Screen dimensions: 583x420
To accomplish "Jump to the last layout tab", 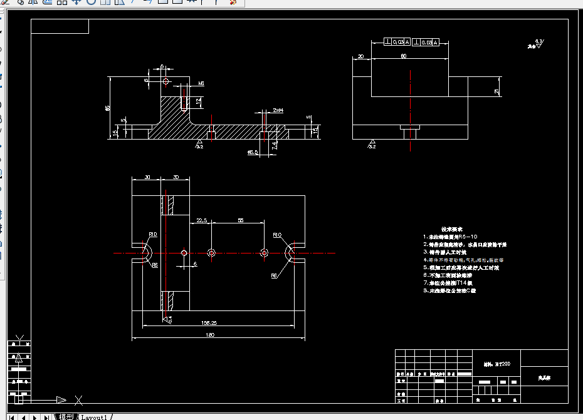I will point(46,417).
